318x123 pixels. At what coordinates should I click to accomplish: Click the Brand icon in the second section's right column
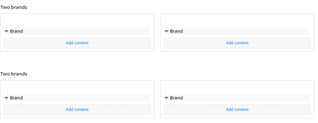tap(166, 98)
